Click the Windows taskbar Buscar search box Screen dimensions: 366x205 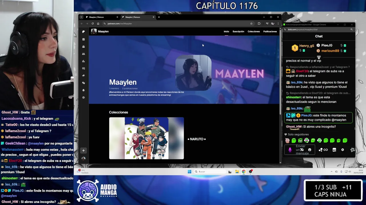point(210,171)
